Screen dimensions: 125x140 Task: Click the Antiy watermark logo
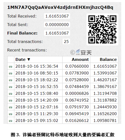click(x=81, y=52)
